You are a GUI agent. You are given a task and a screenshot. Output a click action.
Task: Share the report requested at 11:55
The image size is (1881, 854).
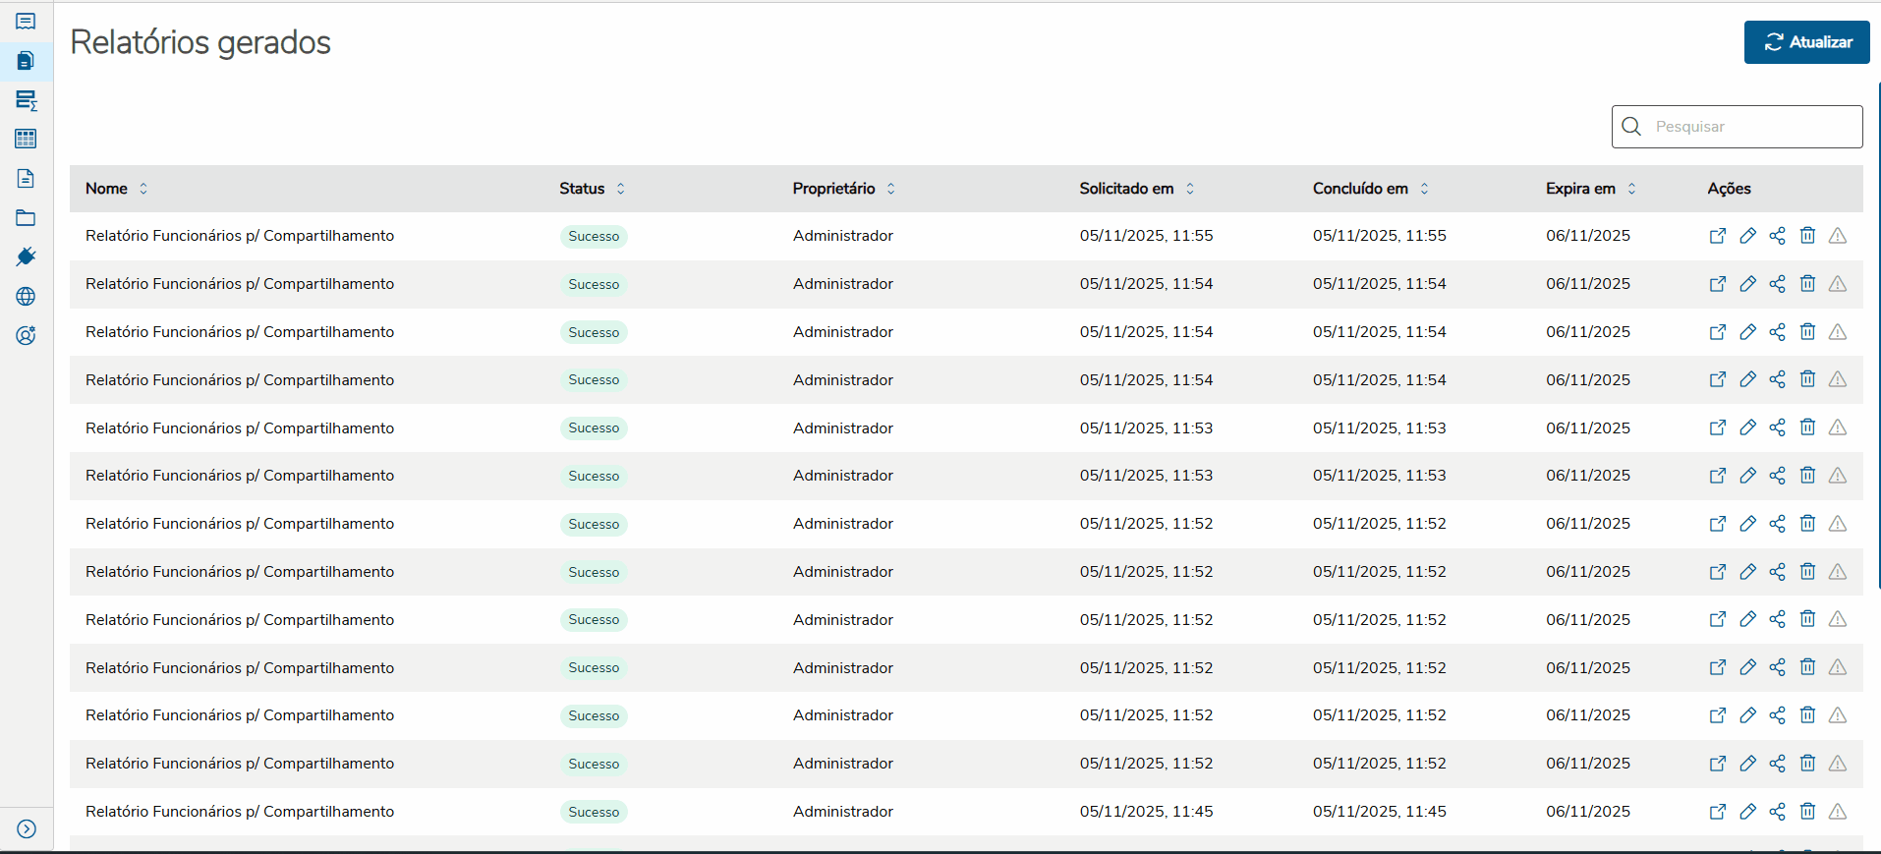pyautogui.click(x=1777, y=236)
